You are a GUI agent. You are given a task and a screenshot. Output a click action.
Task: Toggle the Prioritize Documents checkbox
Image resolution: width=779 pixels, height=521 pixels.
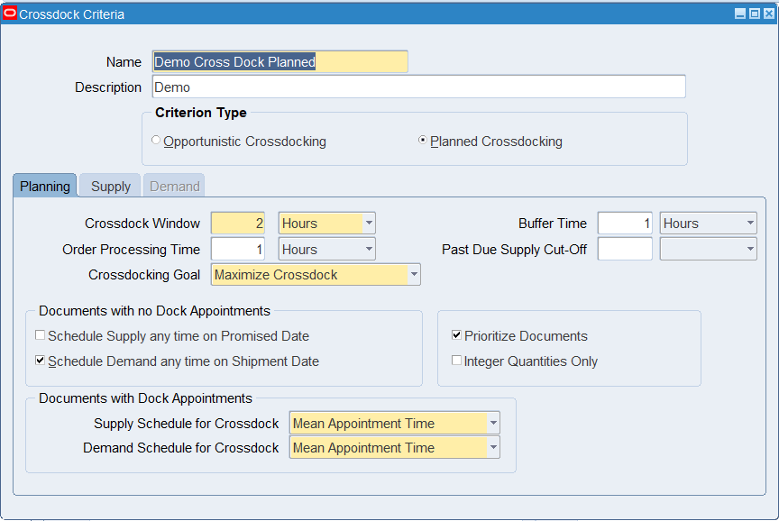click(x=457, y=335)
